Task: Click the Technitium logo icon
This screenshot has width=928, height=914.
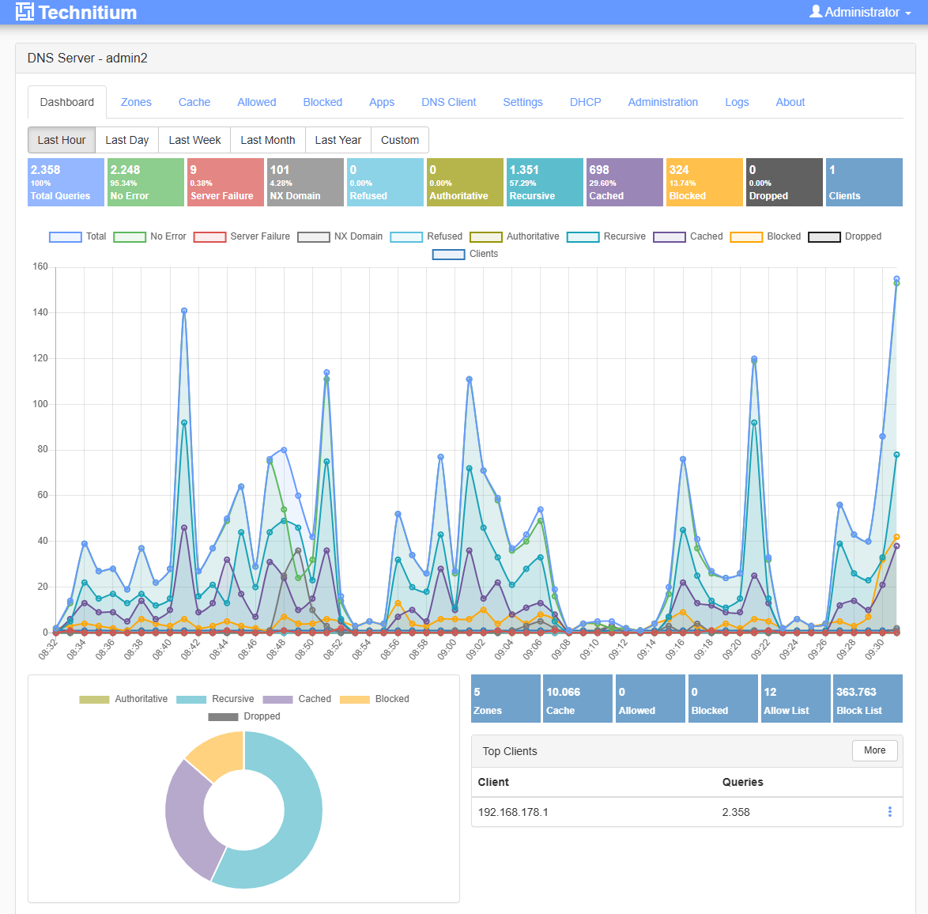Action: tap(25, 12)
